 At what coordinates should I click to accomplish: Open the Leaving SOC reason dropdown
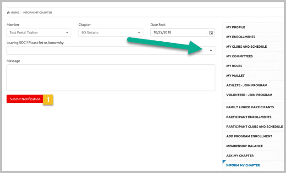[x=111, y=50]
